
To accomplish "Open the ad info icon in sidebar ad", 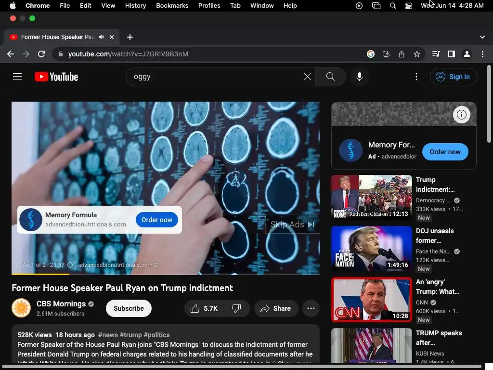I will (462, 115).
